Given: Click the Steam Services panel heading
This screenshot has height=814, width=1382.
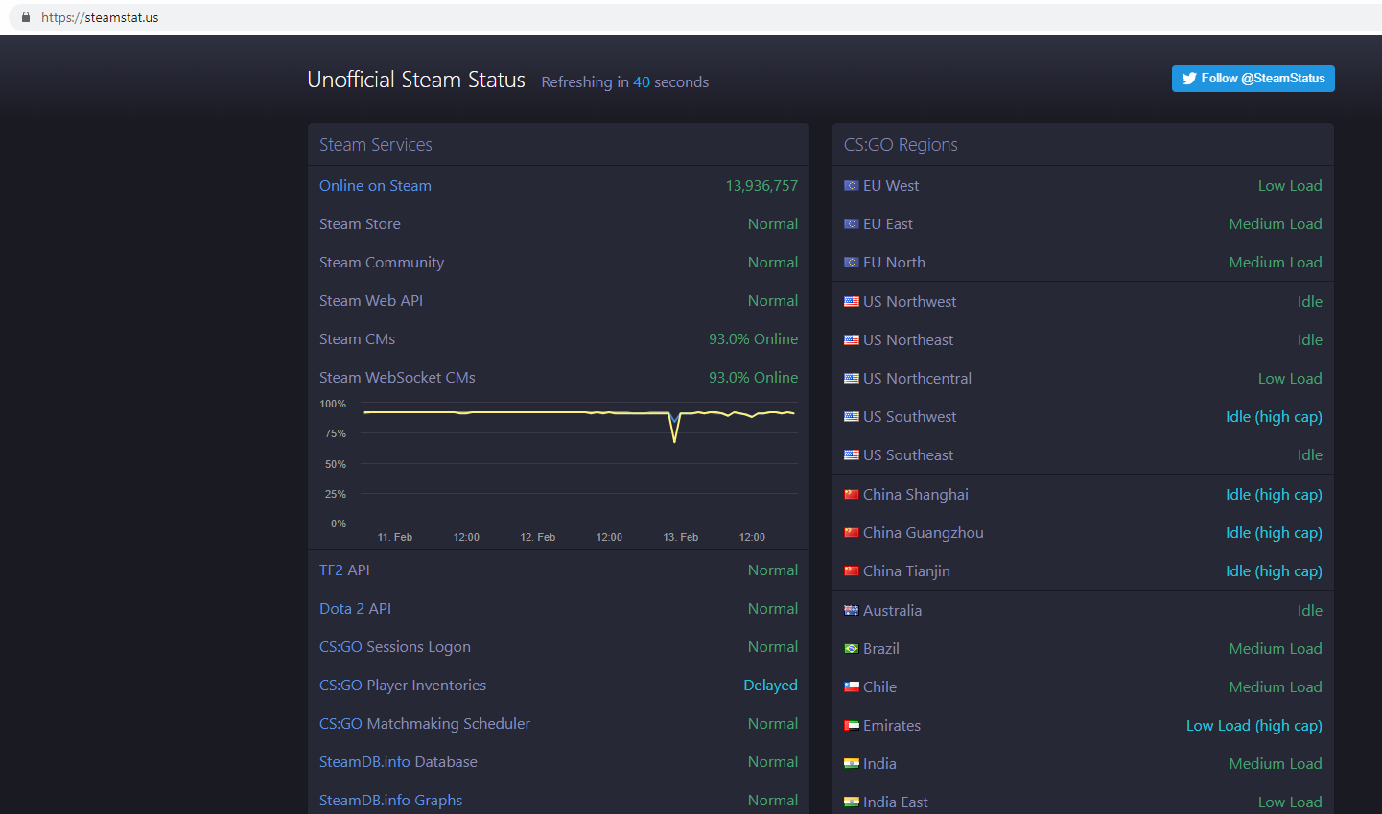Looking at the screenshot, I should [x=376, y=145].
